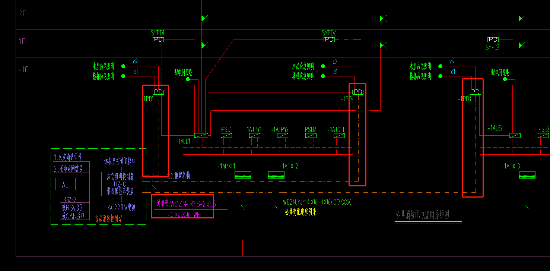Select the -CT/JDG16 WE text
The image size is (550, 271).
tap(183, 215)
